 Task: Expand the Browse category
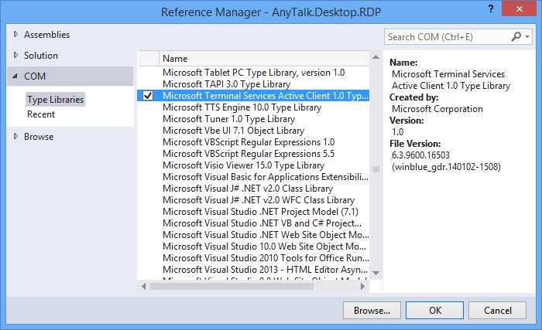click(15, 136)
